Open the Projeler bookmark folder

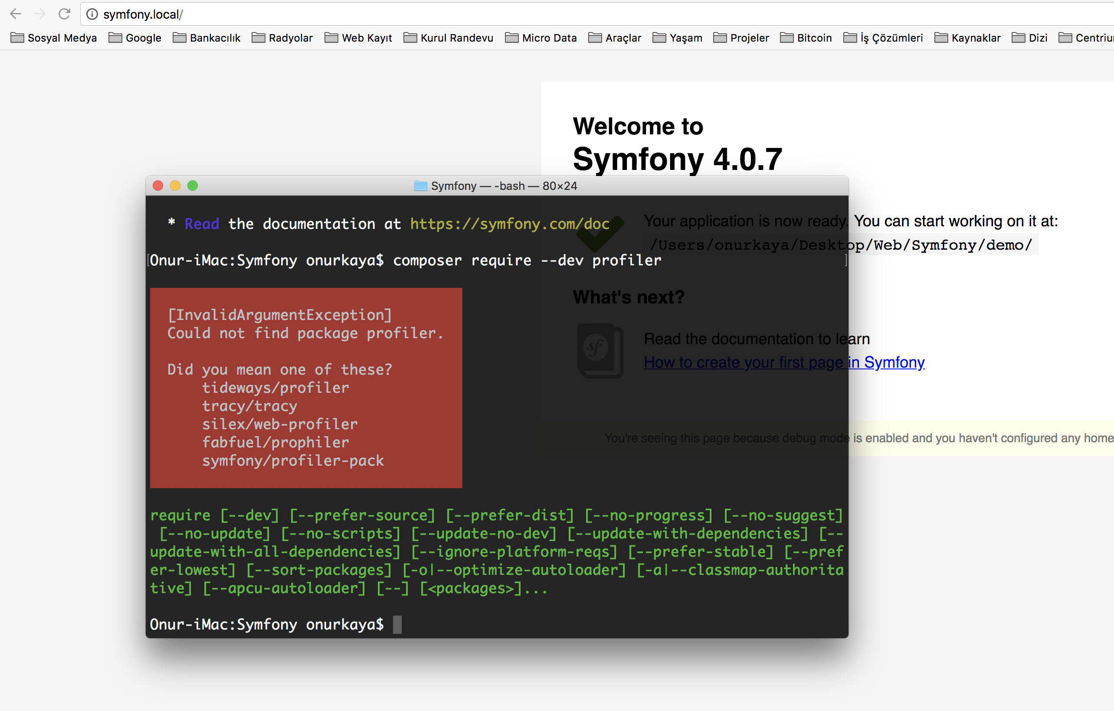click(x=741, y=38)
